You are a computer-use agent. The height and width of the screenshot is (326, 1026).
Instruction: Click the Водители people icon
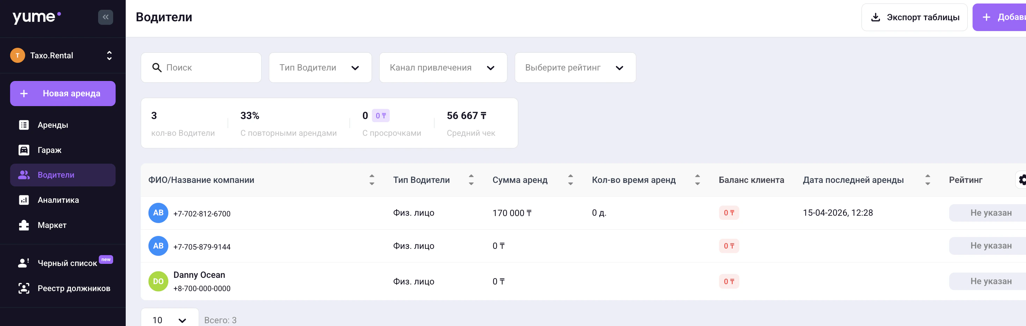[24, 175]
